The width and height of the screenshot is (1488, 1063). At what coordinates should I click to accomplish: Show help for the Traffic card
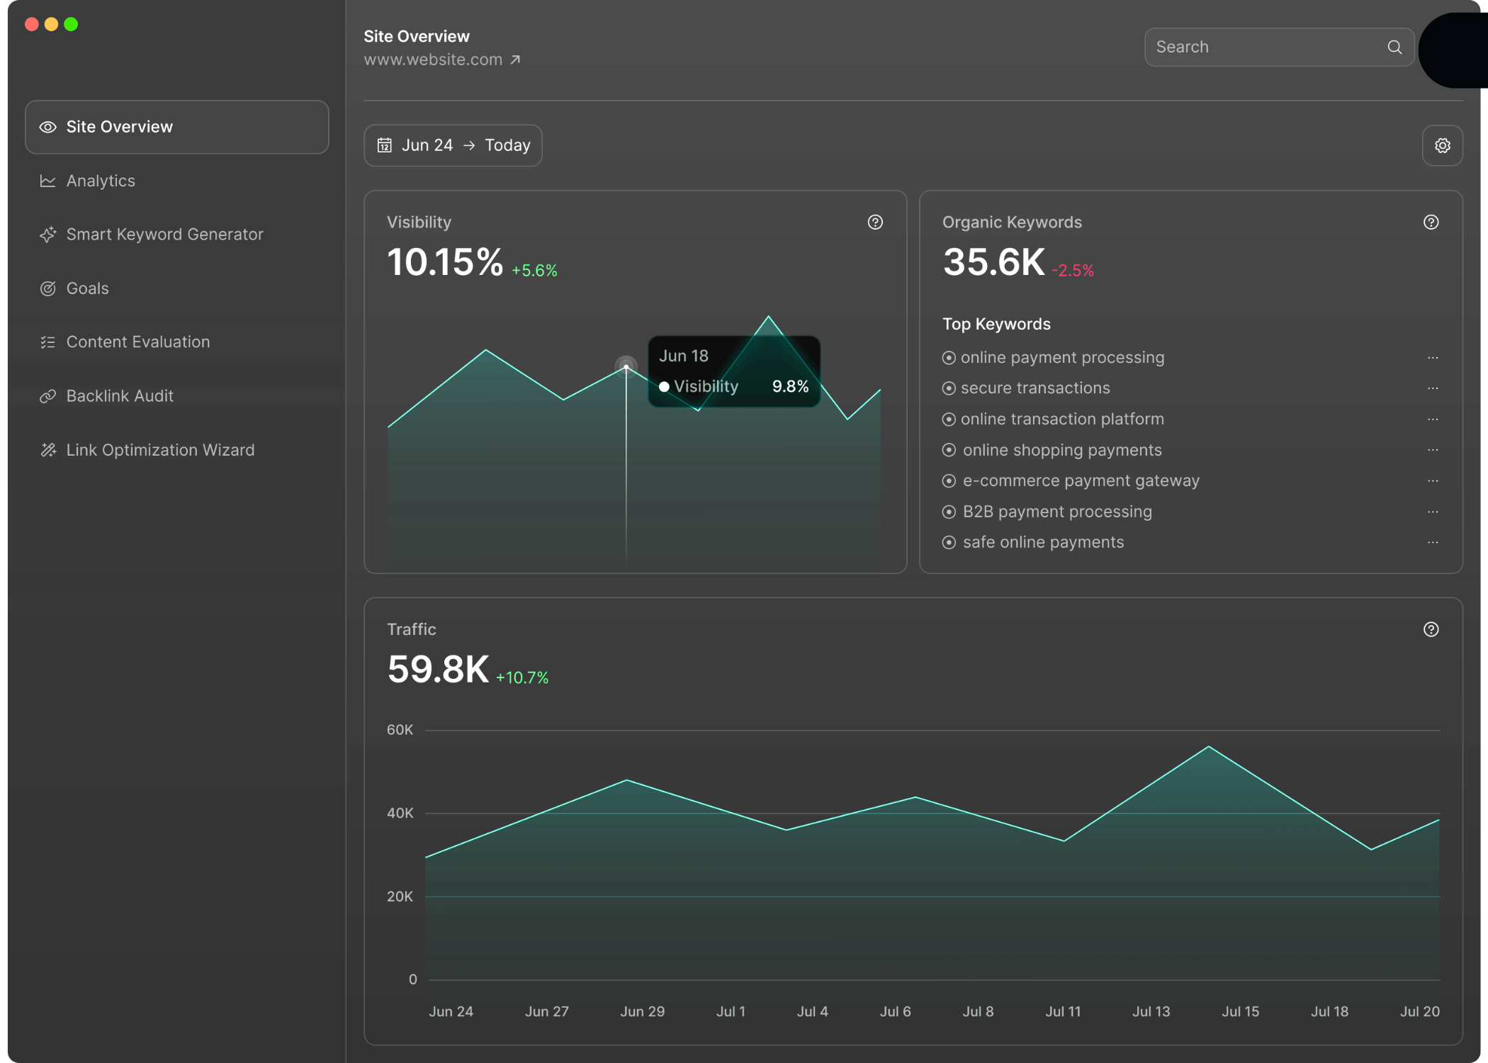click(x=1431, y=629)
